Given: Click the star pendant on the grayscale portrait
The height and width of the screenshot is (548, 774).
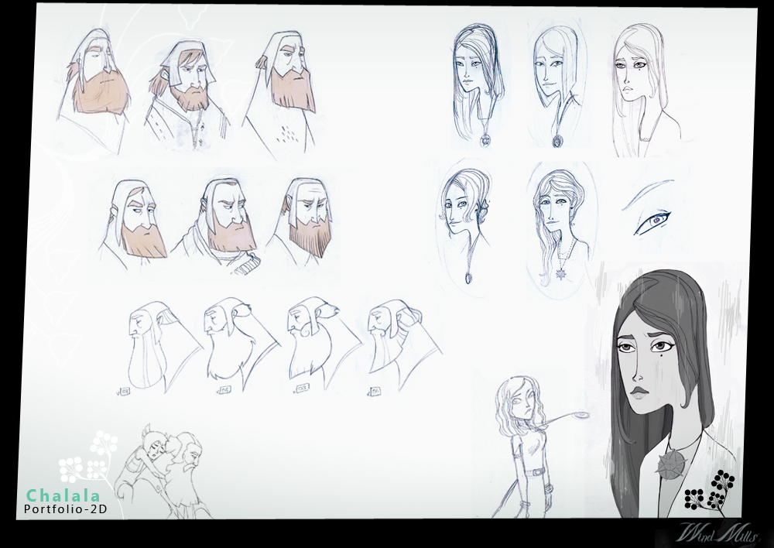Looking at the screenshot, I should 667,463.
